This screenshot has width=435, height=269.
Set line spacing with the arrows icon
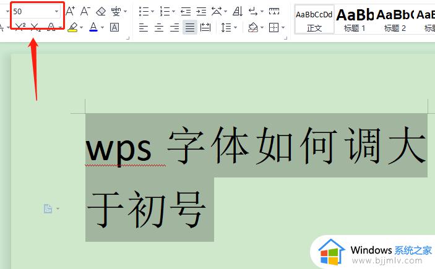(x=226, y=27)
